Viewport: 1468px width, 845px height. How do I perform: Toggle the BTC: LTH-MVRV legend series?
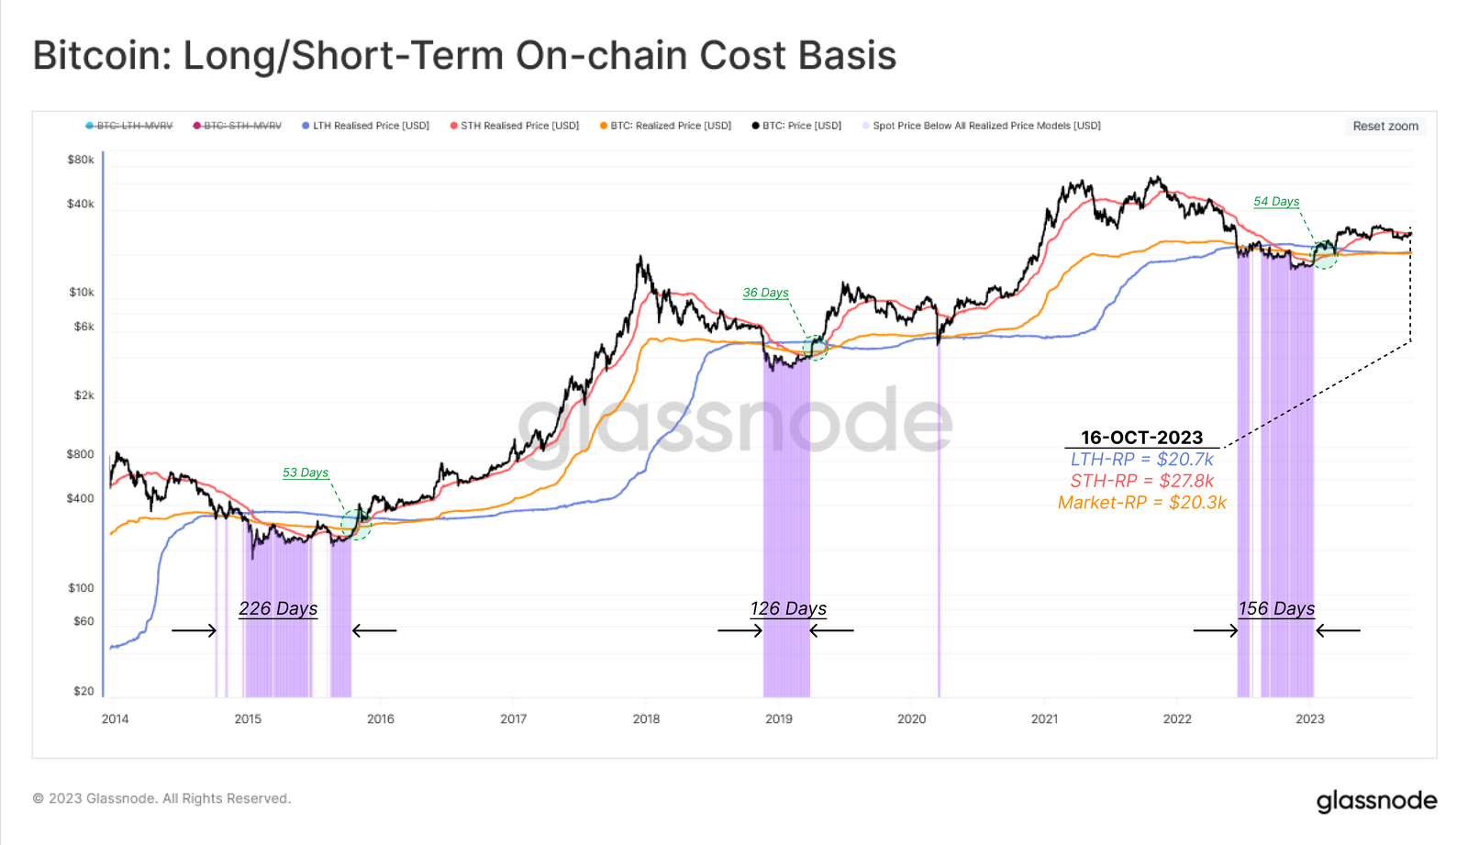point(128,126)
